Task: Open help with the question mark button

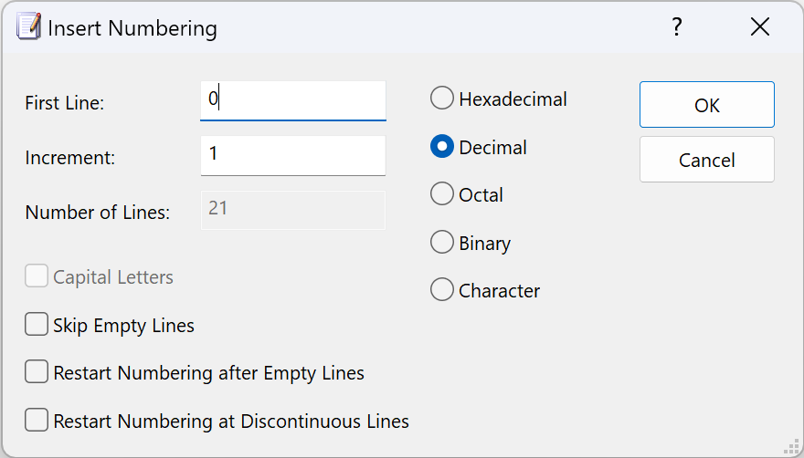Action: pyautogui.click(x=677, y=26)
